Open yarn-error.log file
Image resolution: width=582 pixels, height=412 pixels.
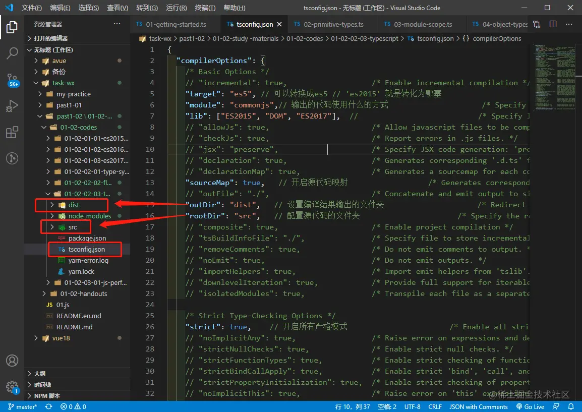77,261
